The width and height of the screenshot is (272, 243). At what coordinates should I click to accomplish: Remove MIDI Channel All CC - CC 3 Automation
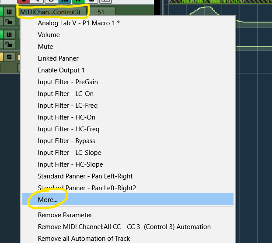[x=124, y=227]
